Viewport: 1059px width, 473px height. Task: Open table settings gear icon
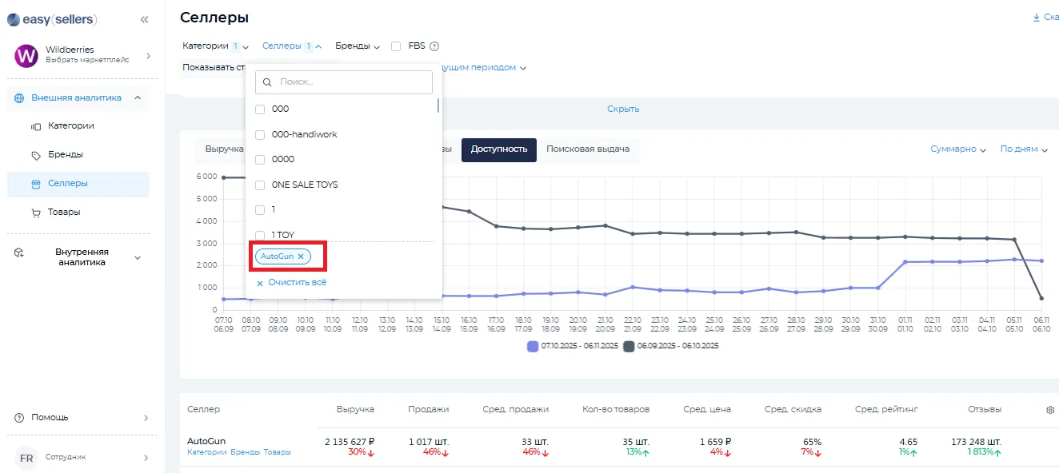tap(1050, 410)
